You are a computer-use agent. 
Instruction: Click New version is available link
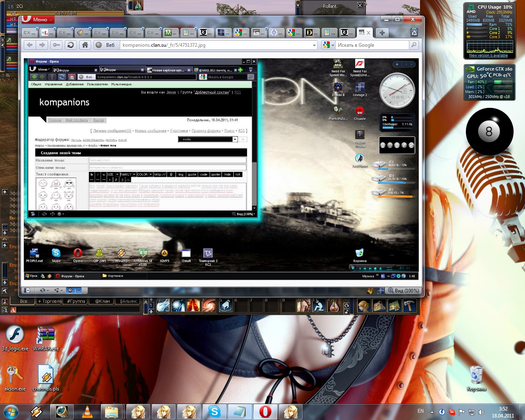(488, 55)
